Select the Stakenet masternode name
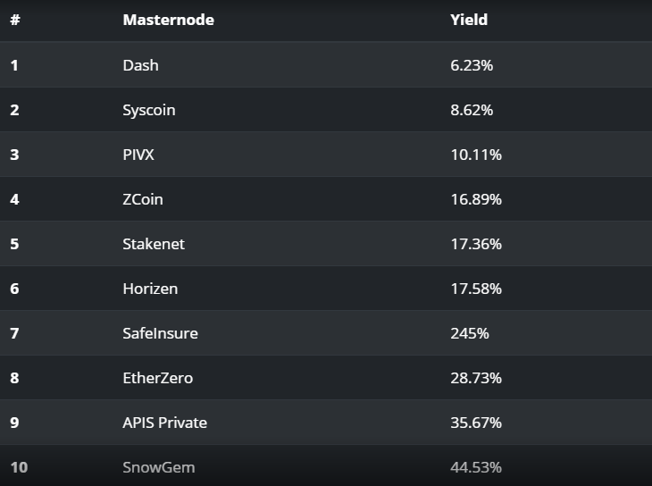The height and width of the screenshot is (486, 652). pos(154,244)
